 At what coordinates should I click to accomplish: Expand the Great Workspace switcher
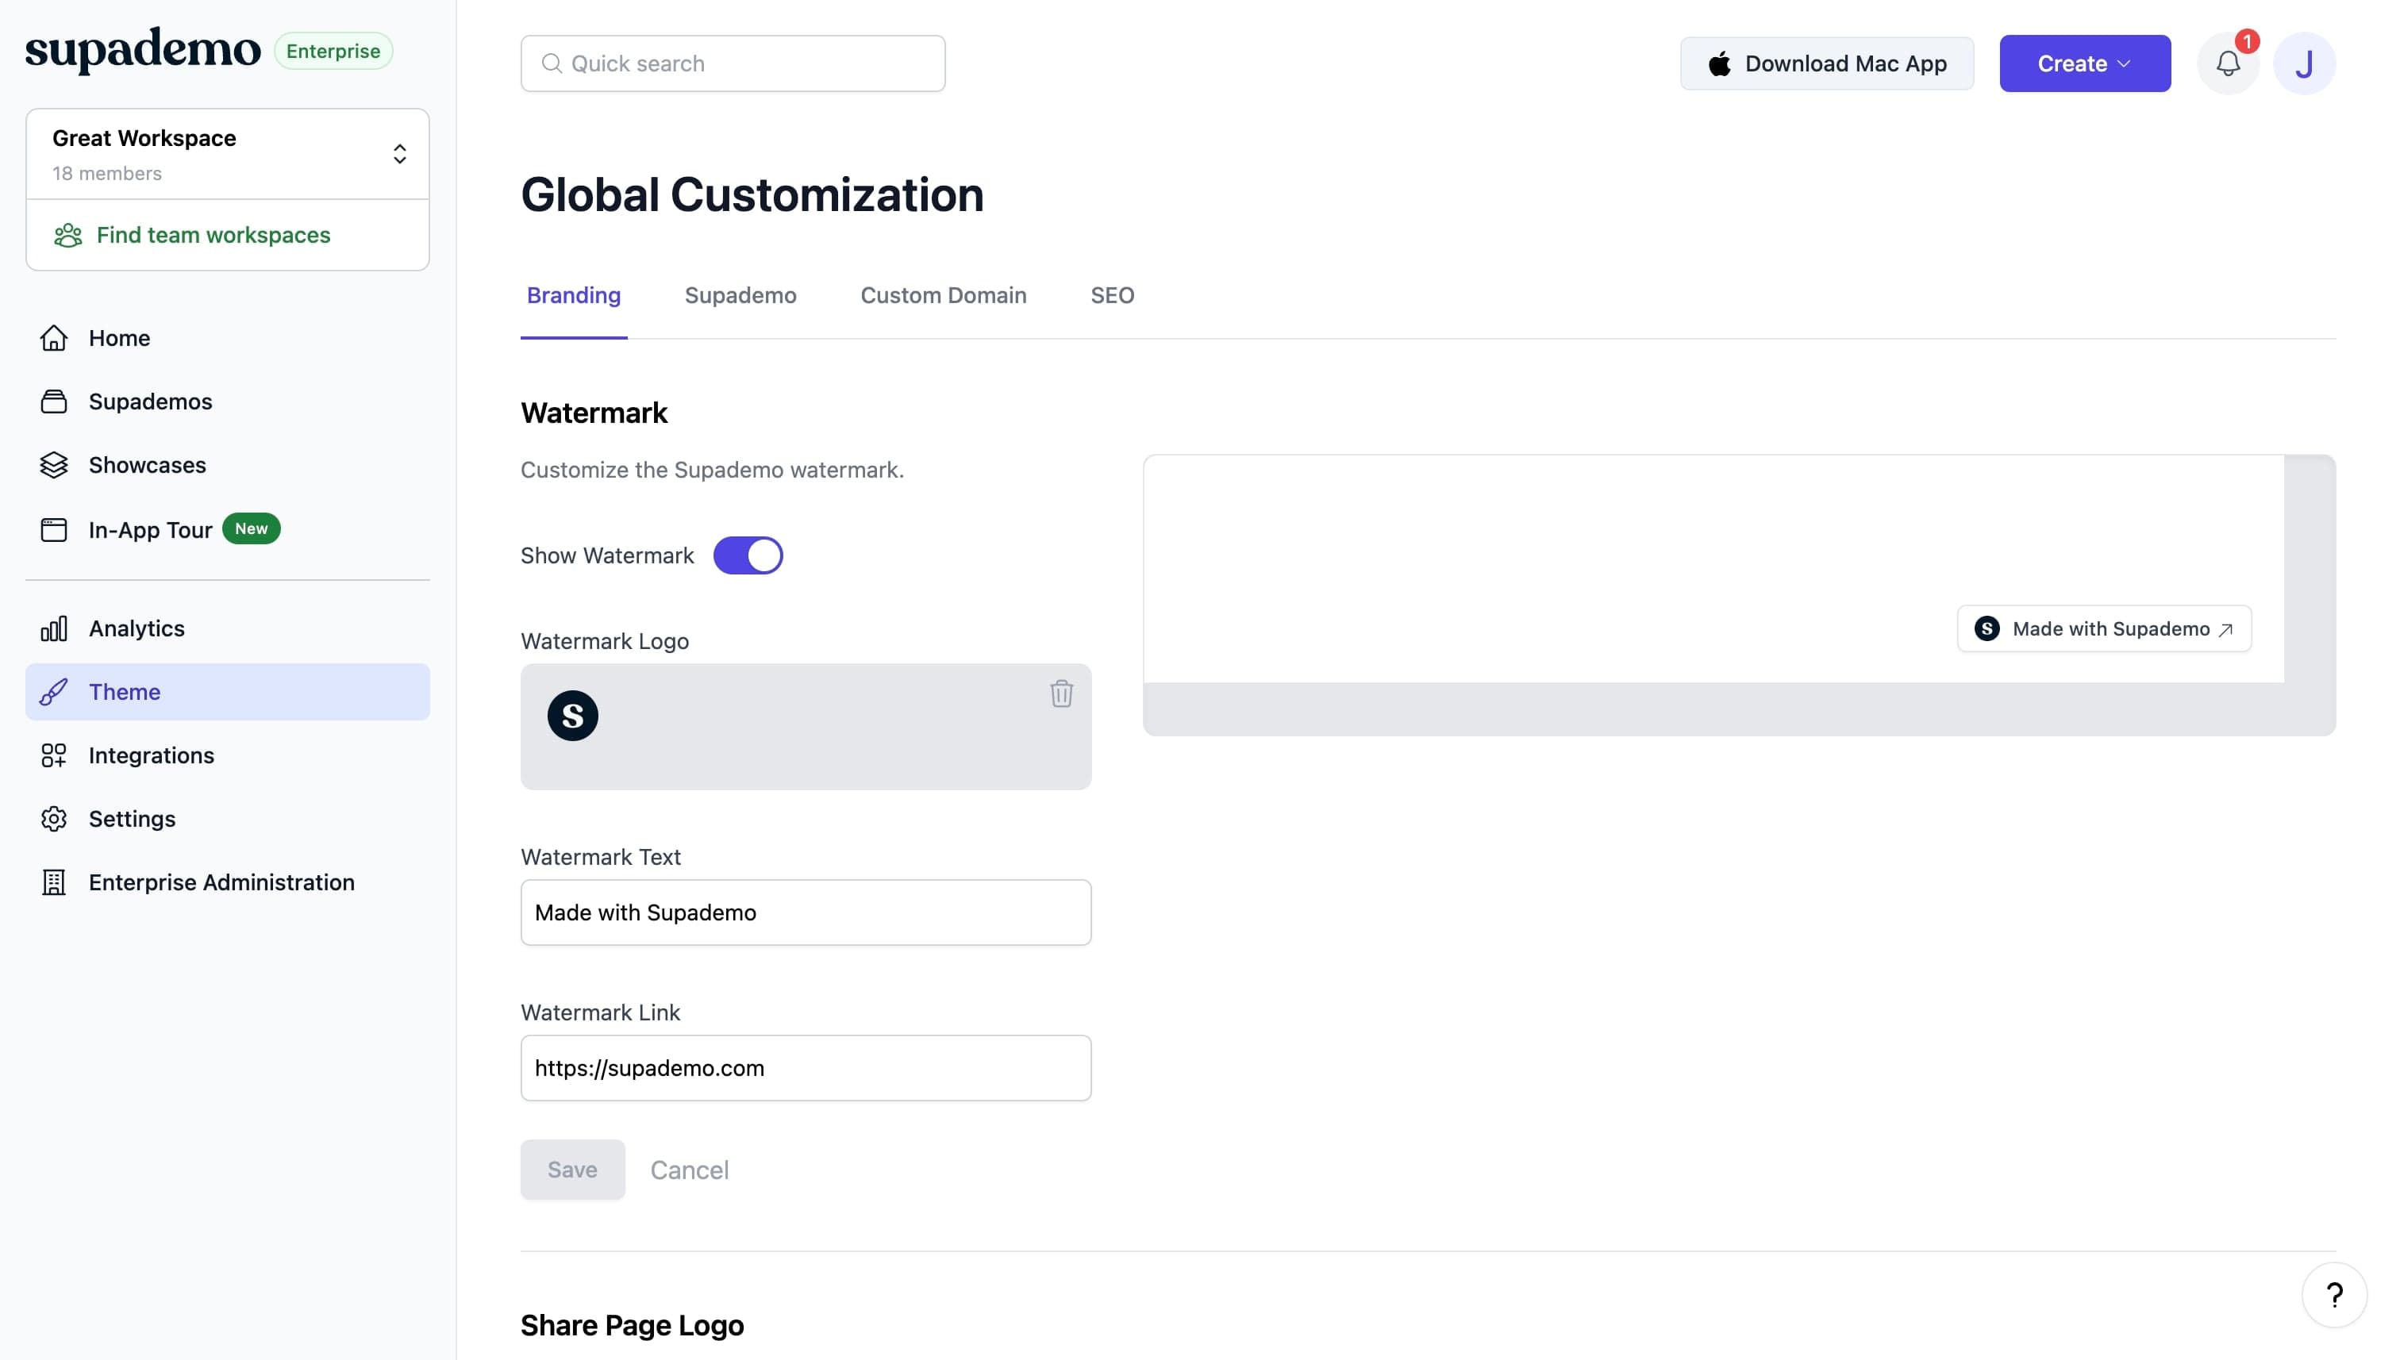point(227,154)
